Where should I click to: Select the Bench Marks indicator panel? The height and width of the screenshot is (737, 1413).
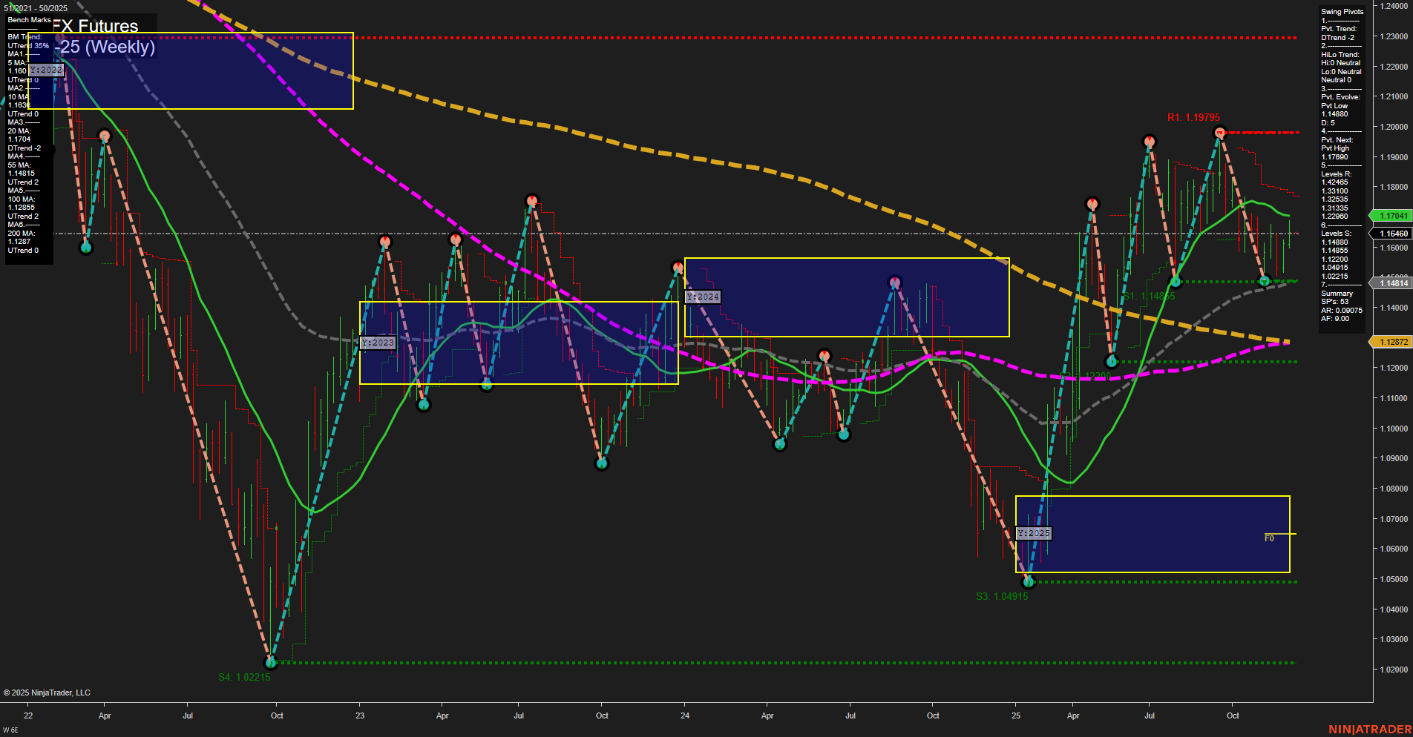tap(28, 20)
